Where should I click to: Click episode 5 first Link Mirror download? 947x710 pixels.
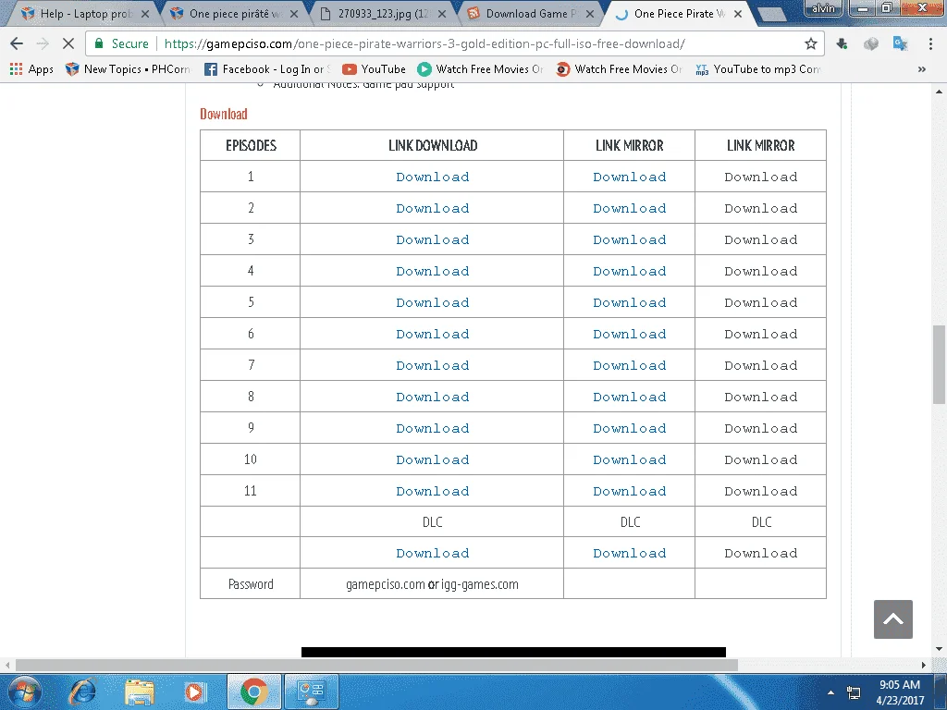click(x=629, y=302)
